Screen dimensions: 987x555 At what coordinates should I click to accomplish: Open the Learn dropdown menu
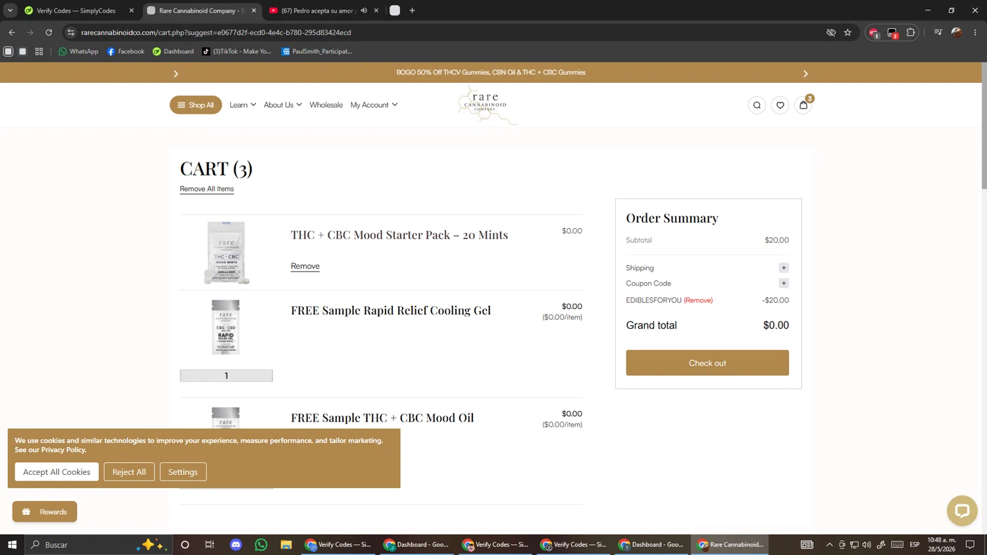coord(243,105)
